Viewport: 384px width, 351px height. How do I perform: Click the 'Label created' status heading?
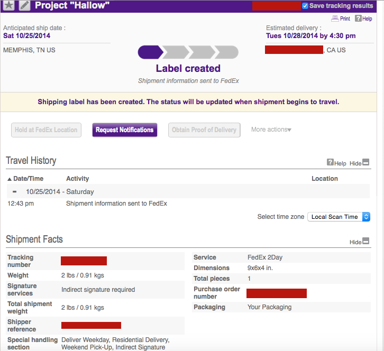click(188, 69)
